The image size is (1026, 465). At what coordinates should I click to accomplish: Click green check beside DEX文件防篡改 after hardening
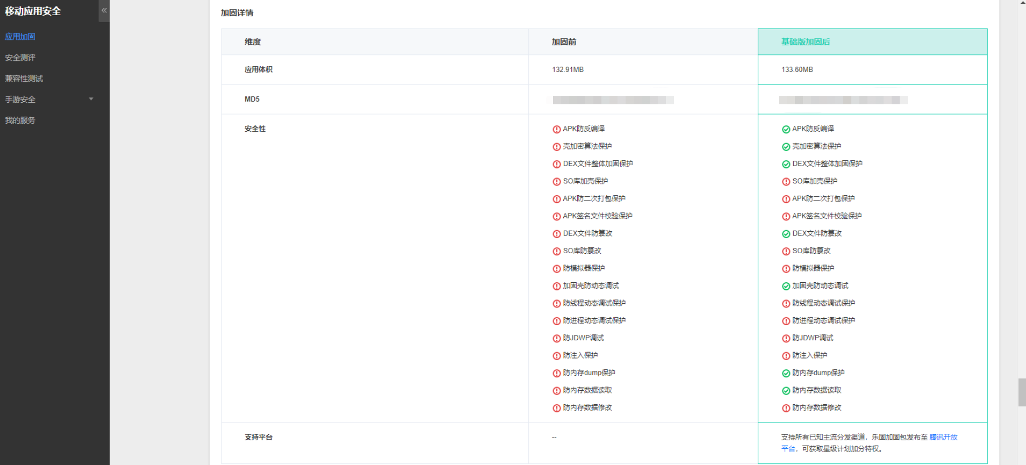tap(786, 234)
